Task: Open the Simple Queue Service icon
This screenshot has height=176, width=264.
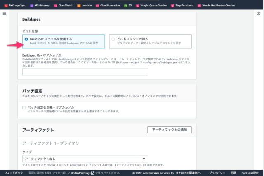Action: coord(137,5)
